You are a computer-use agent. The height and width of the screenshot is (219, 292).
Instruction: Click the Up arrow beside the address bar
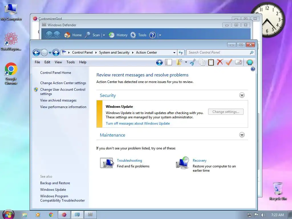56,52
